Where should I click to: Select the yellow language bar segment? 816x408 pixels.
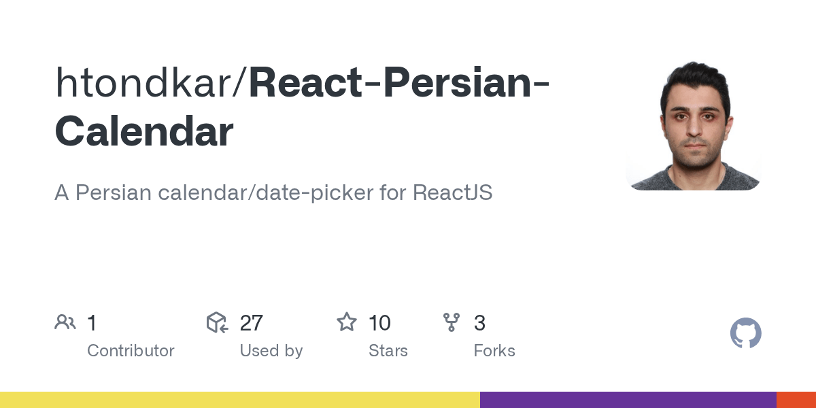[240, 400]
